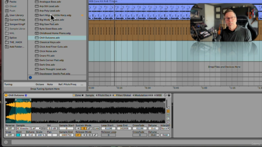
Task: Open the MIDI tab in Sampler
Action: tap(158, 95)
